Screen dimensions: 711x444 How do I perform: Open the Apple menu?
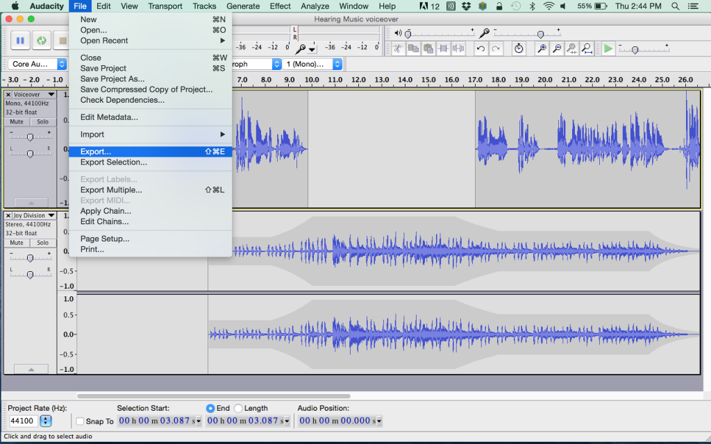pyautogui.click(x=15, y=6)
